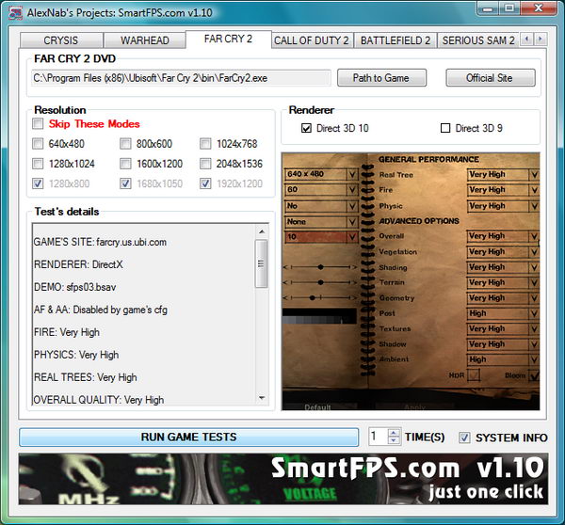The height and width of the screenshot is (525, 565).
Task: Switch to the CRYSIS tab
Action: (x=61, y=40)
